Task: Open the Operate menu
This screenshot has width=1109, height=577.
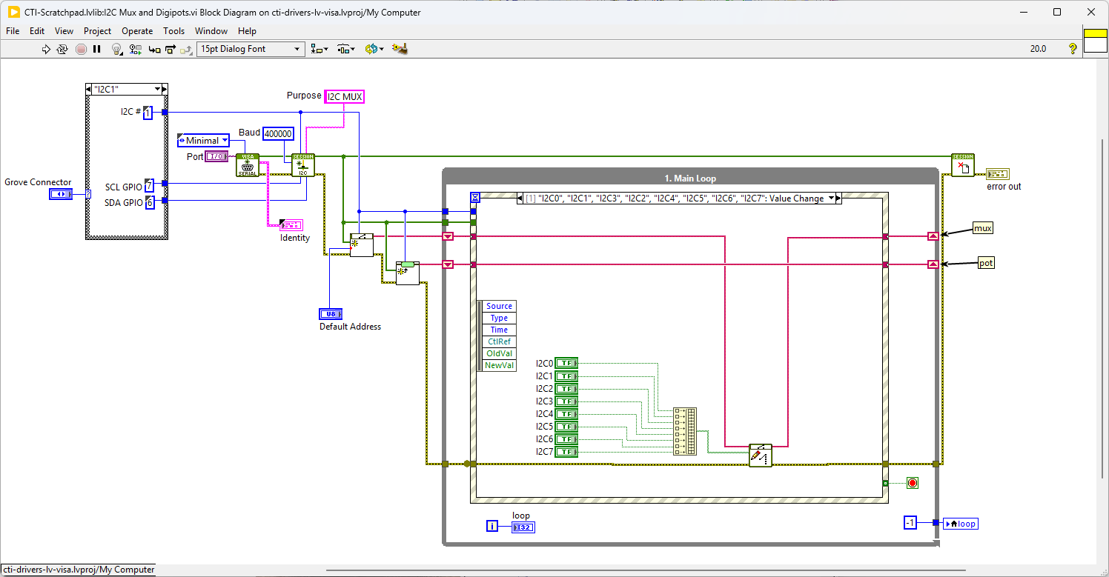Action: click(x=137, y=31)
